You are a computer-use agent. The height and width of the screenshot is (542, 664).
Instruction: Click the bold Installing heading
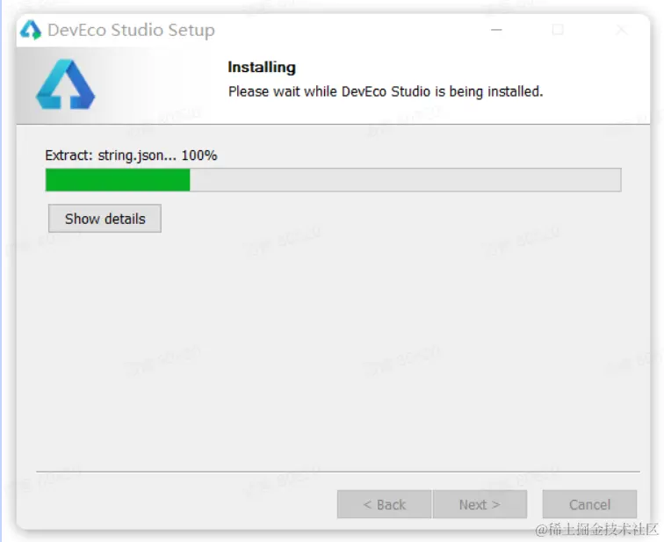pos(262,68)
